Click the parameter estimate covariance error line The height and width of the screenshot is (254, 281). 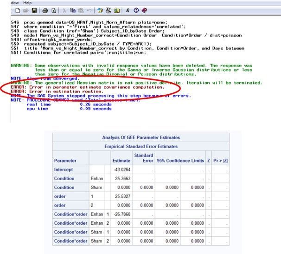(87, 87)
